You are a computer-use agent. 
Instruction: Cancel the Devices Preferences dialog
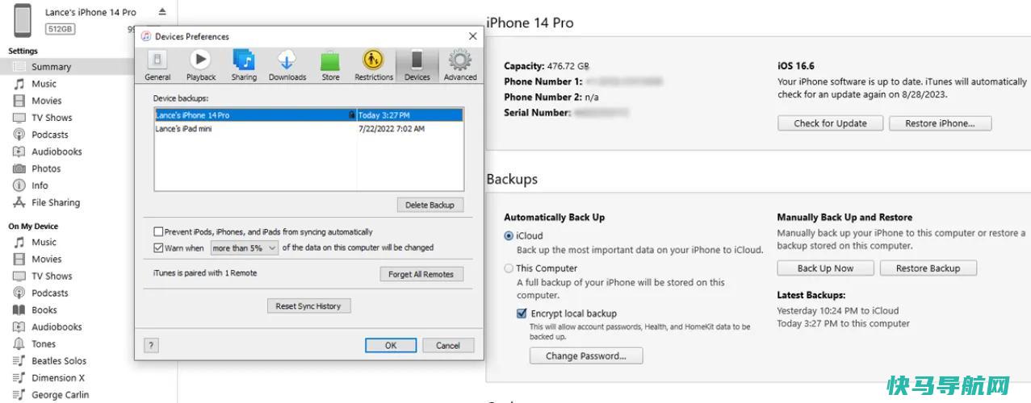(x=448, y=345)
